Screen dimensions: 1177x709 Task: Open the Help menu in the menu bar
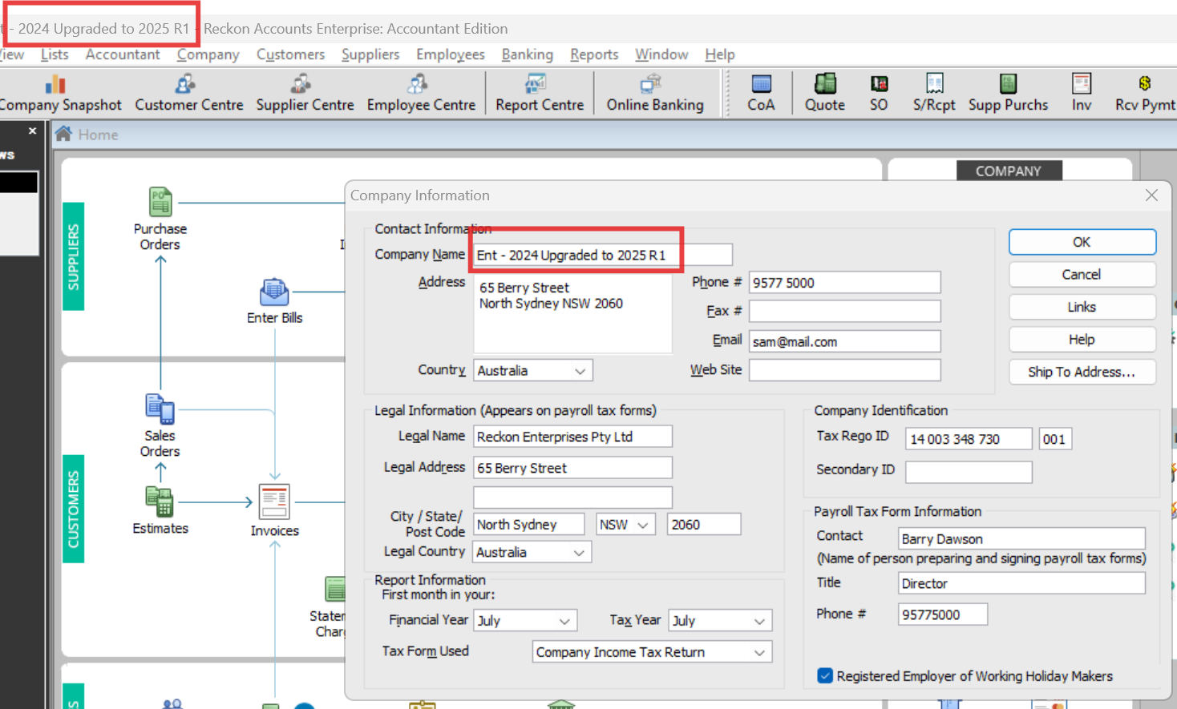pyautogui.click(x=720, y=54)
